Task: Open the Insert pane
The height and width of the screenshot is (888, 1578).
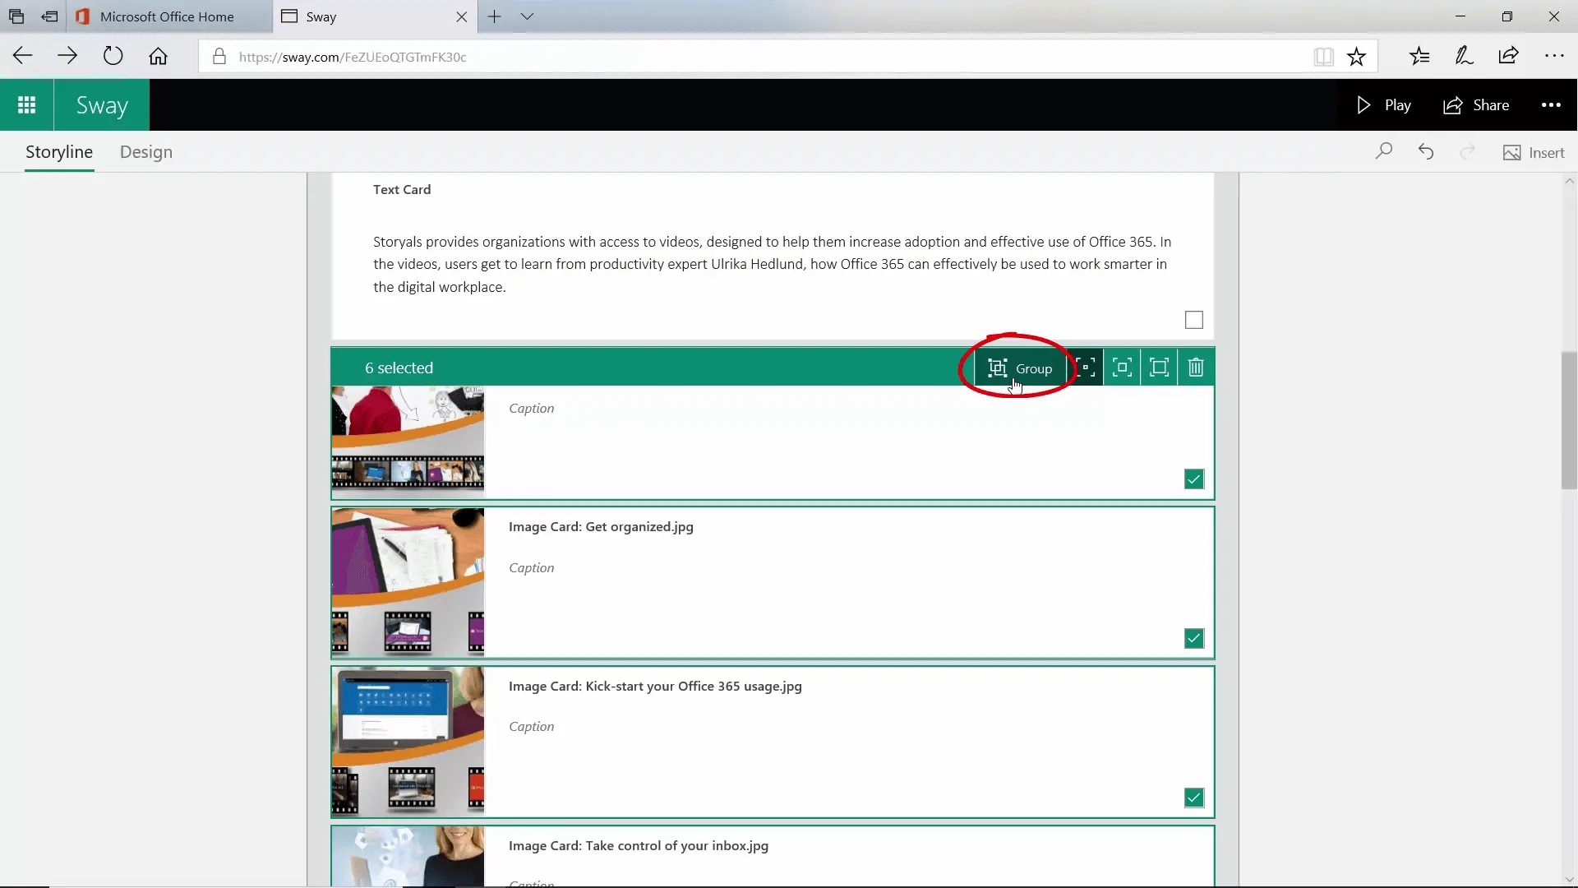Action: click(x=1534, y=153)
